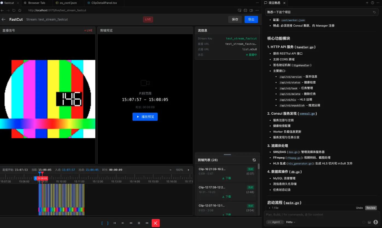Click the timeline zoom-in plus button
The width and height of the screenshot is (382, 228).
tap(188, 170)
